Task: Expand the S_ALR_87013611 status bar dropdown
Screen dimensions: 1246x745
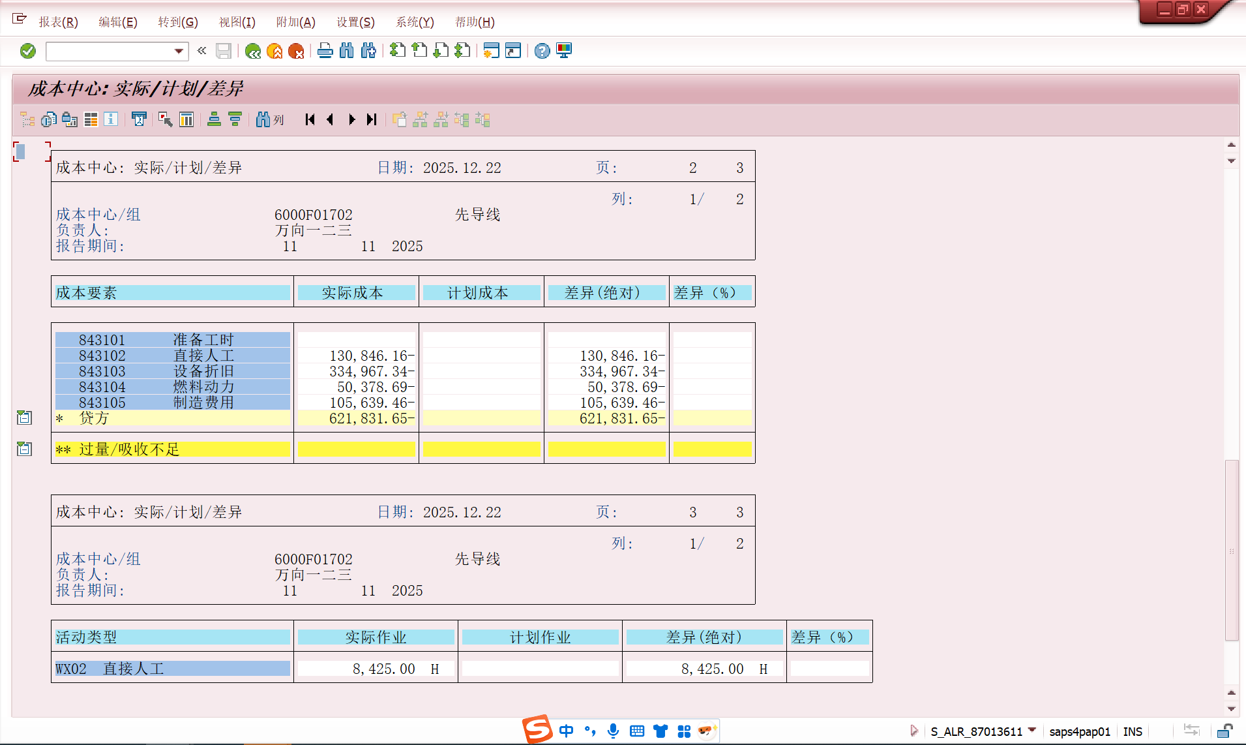Action: click(x=1032, y=731)
